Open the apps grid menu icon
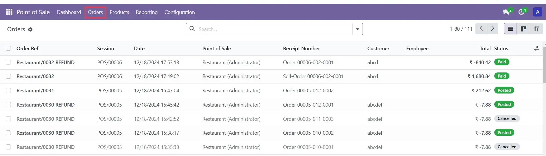This screenshot has width=546, height=156. 9,12
